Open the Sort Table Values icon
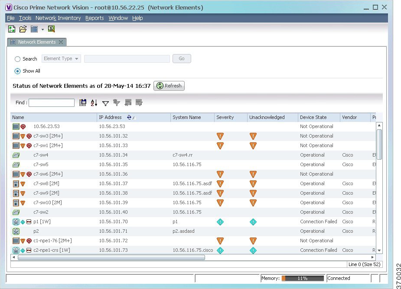The height and width of the screenshot is (289, 401). [x=94, y=103]
